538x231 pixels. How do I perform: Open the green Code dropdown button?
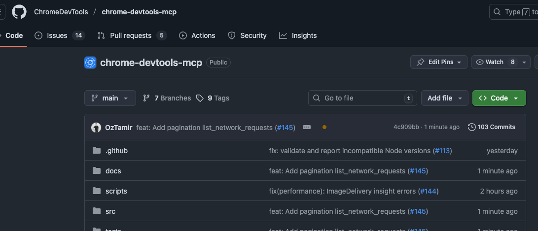(x=499, y=98)
